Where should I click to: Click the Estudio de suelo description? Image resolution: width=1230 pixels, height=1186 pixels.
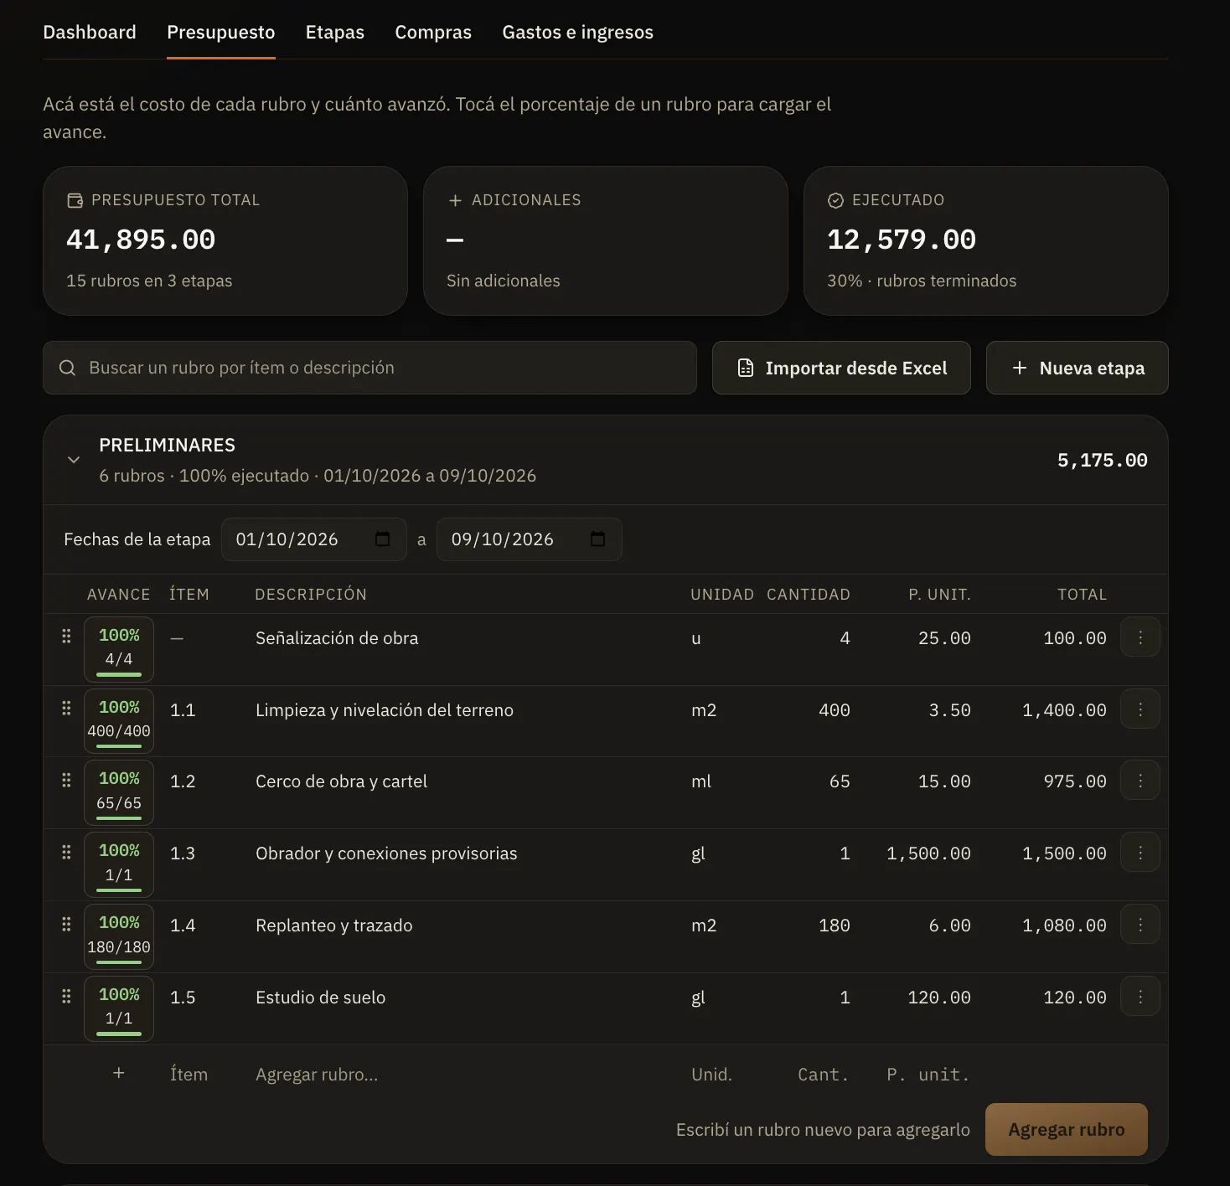321,998
